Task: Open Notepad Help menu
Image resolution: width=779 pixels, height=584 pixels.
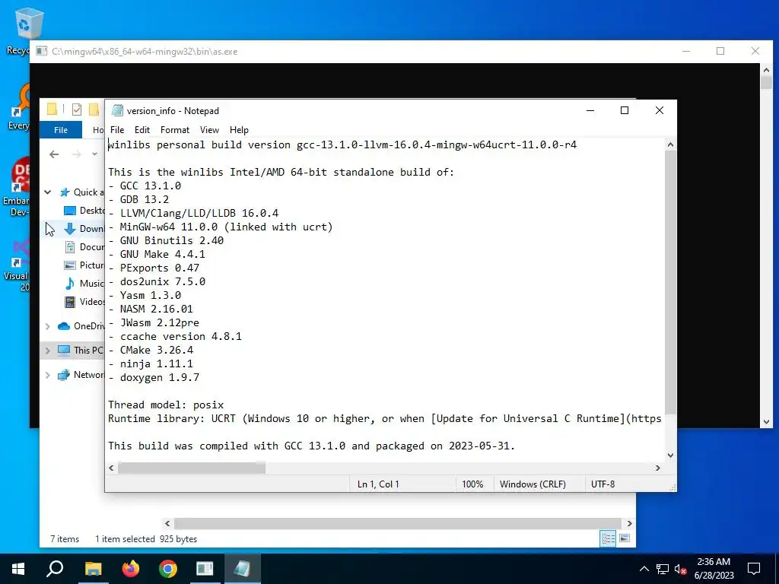Action: (x=239, y=129)
